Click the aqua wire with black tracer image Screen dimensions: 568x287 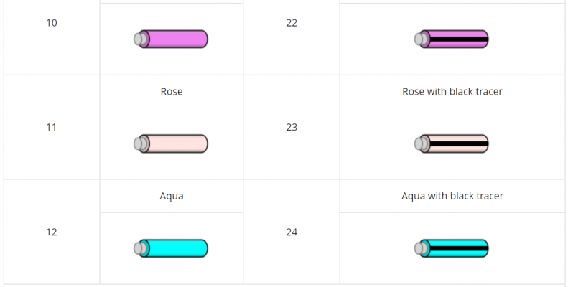454,248
